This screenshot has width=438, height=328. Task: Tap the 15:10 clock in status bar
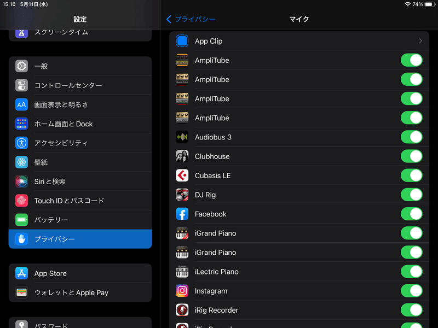(9, 4)
